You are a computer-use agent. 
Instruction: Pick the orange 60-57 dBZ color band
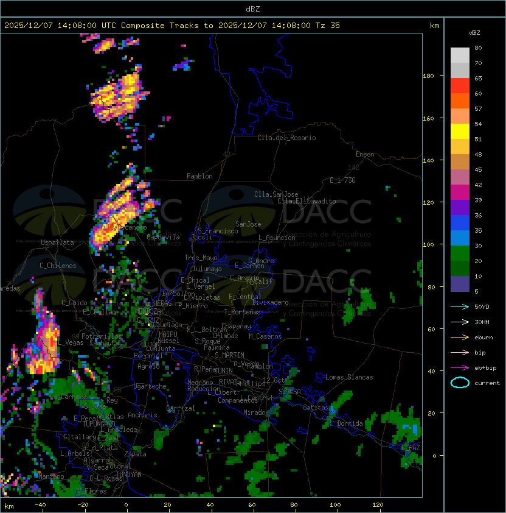pyautogui.click(x=460, y=101)
